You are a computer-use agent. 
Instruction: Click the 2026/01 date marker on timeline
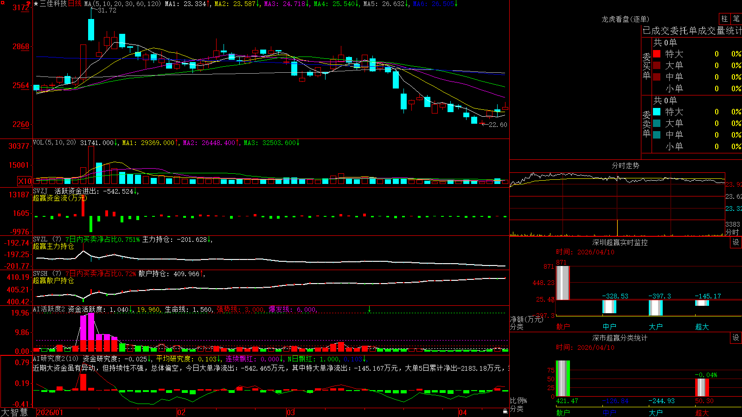tap(50, 412)
